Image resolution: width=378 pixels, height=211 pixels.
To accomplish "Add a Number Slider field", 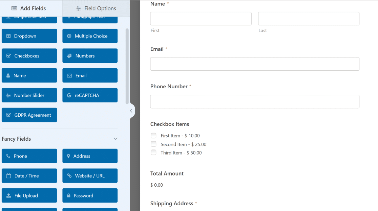I will [x=29, y=95].
